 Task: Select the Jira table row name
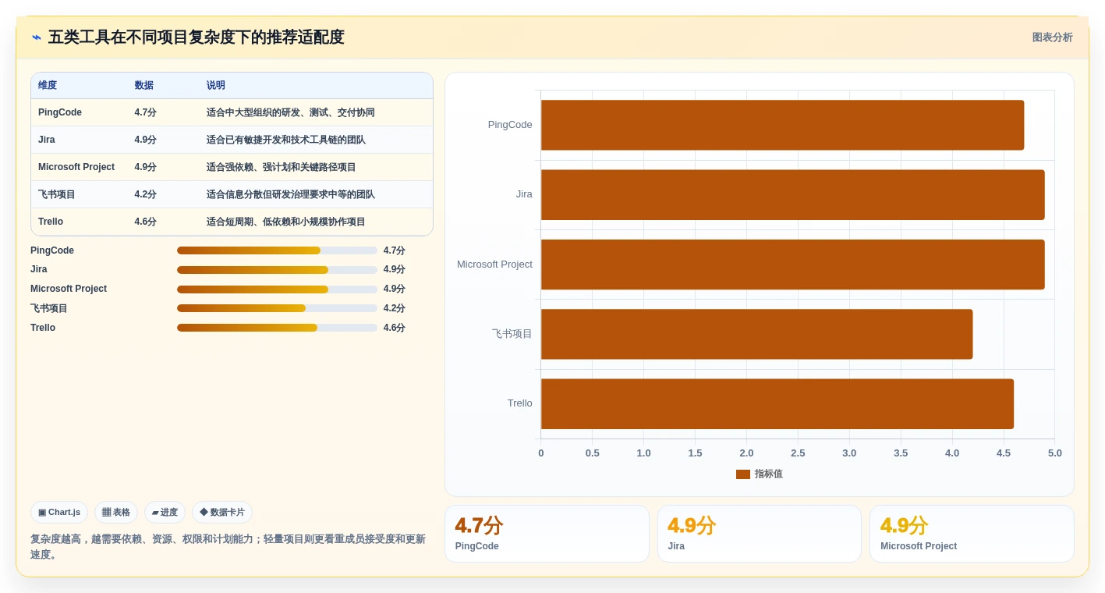coord(47,140)
